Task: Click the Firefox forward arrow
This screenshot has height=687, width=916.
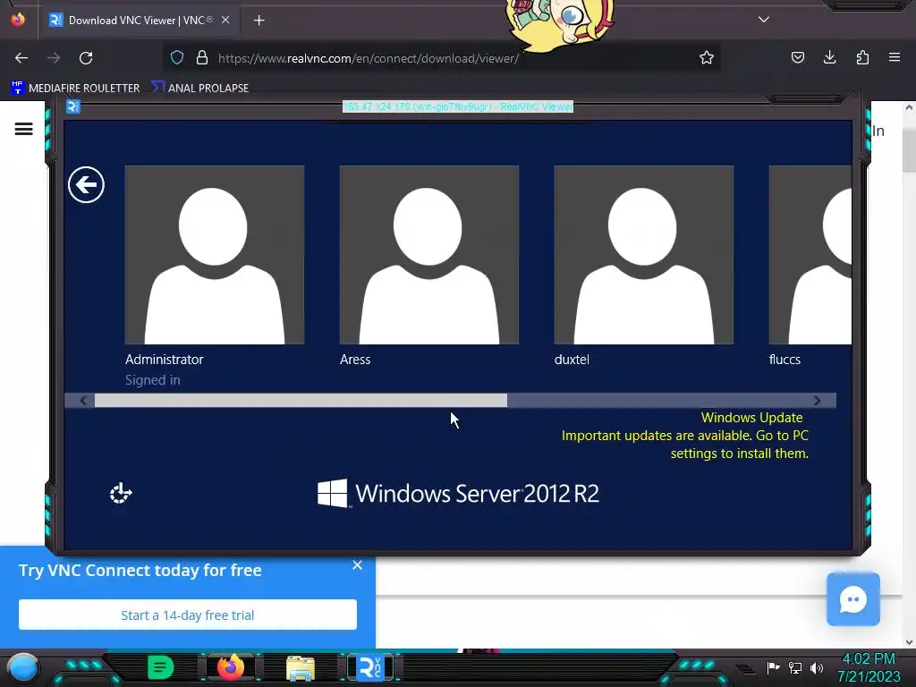Action: click(54, 58)
